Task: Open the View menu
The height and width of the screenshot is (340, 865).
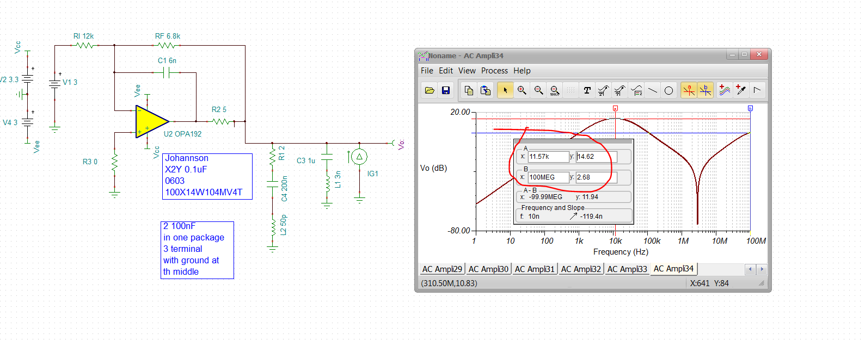Action: 467,71
